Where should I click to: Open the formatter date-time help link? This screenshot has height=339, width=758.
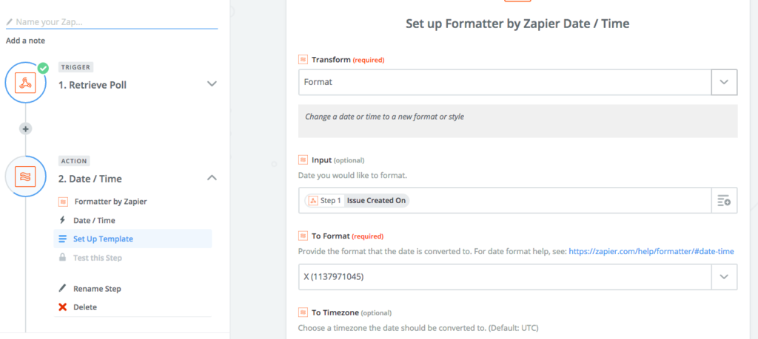point(651,252)
